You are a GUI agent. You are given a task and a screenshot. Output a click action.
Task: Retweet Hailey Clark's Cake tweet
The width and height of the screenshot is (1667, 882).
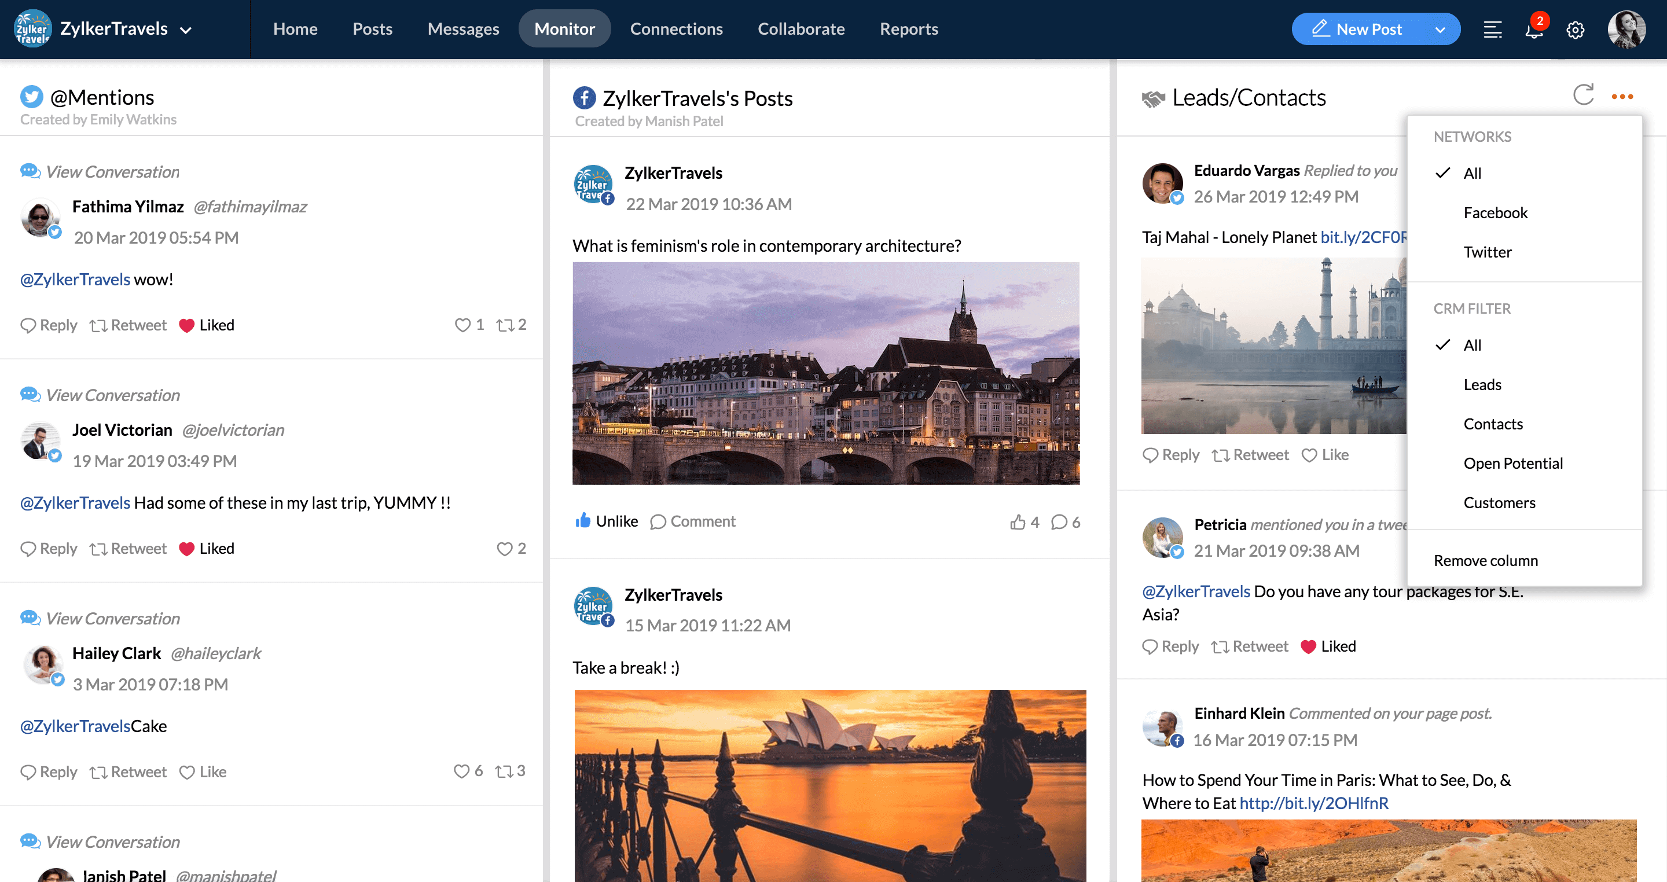point(128,771)
